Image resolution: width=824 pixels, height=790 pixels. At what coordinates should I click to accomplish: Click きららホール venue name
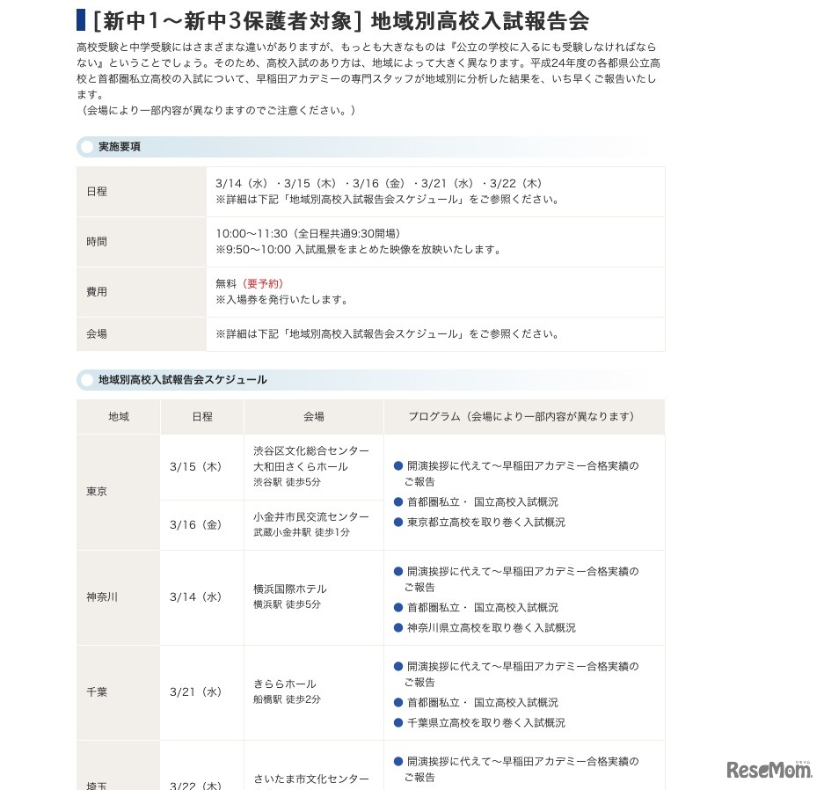click(285, 684)
